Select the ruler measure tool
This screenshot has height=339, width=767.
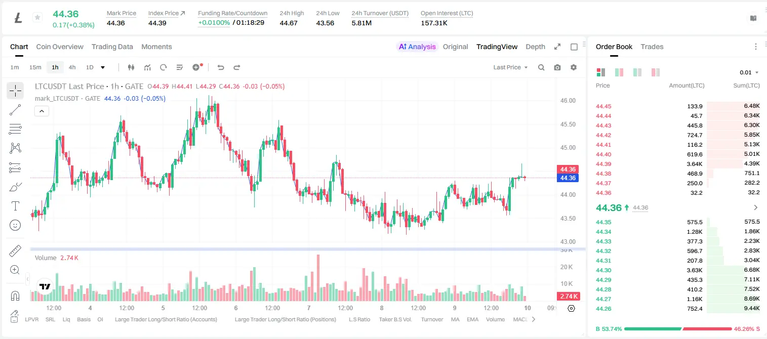(15, 250)
